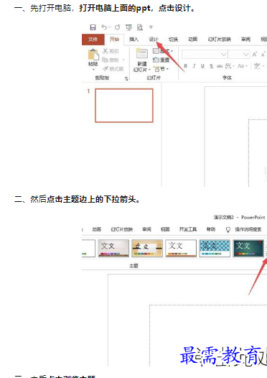Open the 节 (Section) dropdown

tap(161, 69)
